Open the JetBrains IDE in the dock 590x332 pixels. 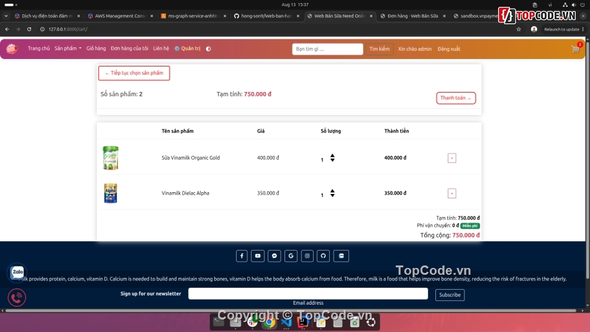303,322
